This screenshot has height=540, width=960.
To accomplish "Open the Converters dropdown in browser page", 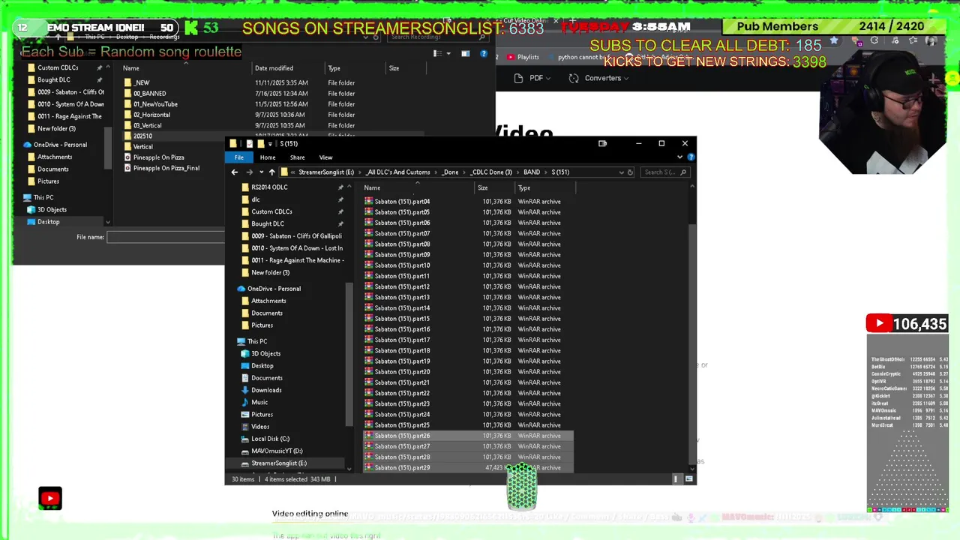I will [598, 78].
